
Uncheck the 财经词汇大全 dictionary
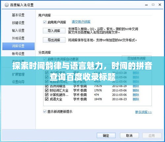(47, 90)
